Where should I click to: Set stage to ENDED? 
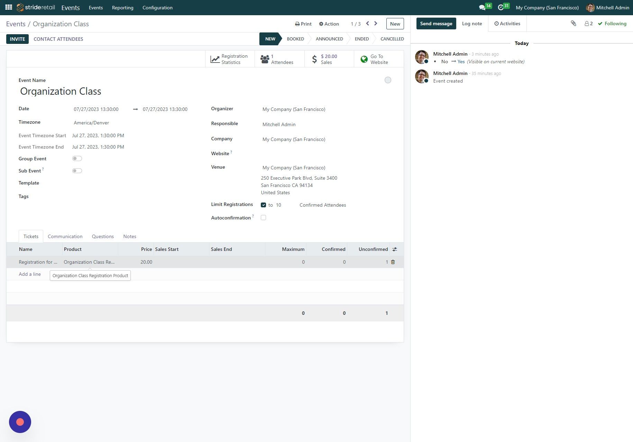point(361,39)
